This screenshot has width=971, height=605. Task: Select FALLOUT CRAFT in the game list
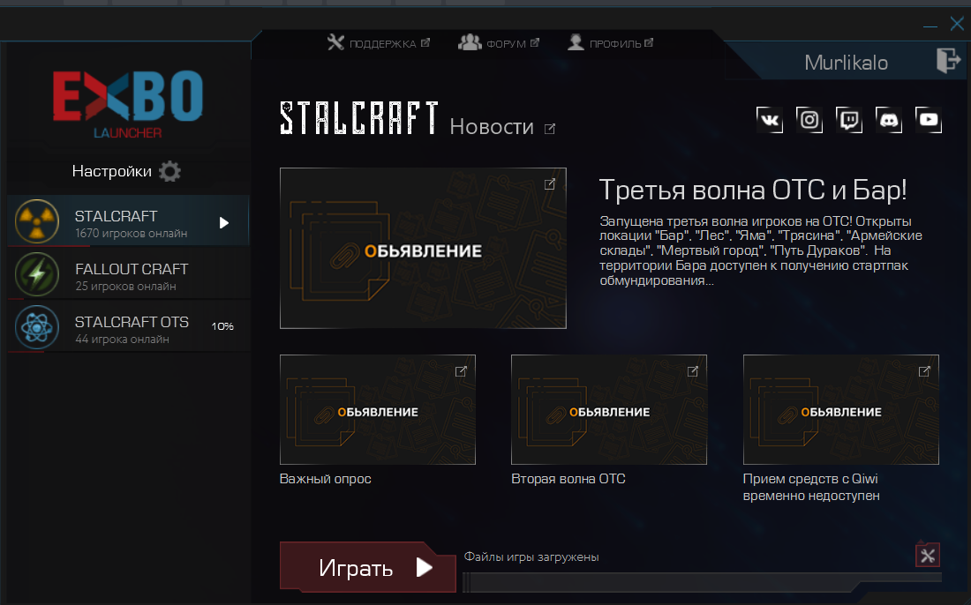pyautogui.click(x=128, y=274)
